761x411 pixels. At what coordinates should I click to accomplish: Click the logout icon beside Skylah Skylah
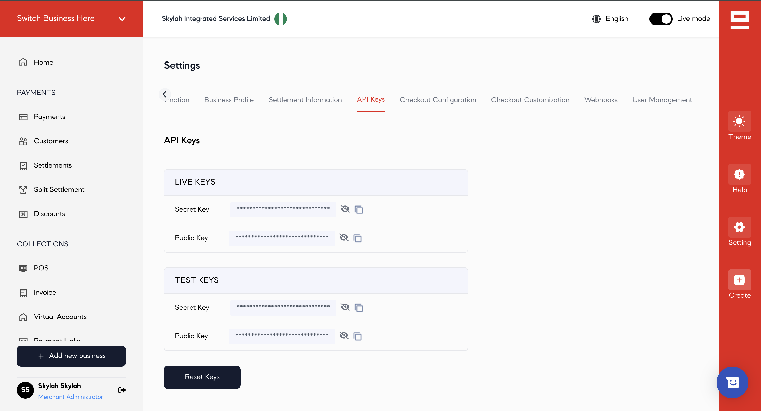coord(122,390)
